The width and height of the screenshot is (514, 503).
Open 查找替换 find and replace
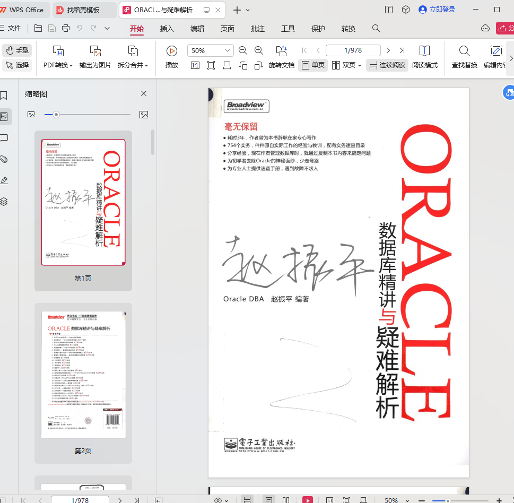click(464, 57)
